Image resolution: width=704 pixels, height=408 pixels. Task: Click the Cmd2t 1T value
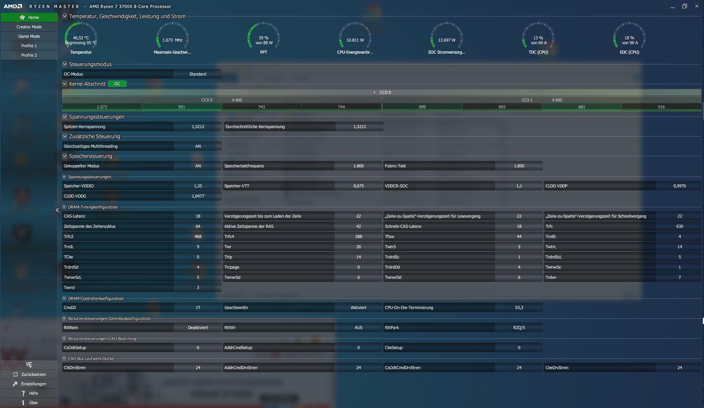pyautogui.click(x=198, y=308)
